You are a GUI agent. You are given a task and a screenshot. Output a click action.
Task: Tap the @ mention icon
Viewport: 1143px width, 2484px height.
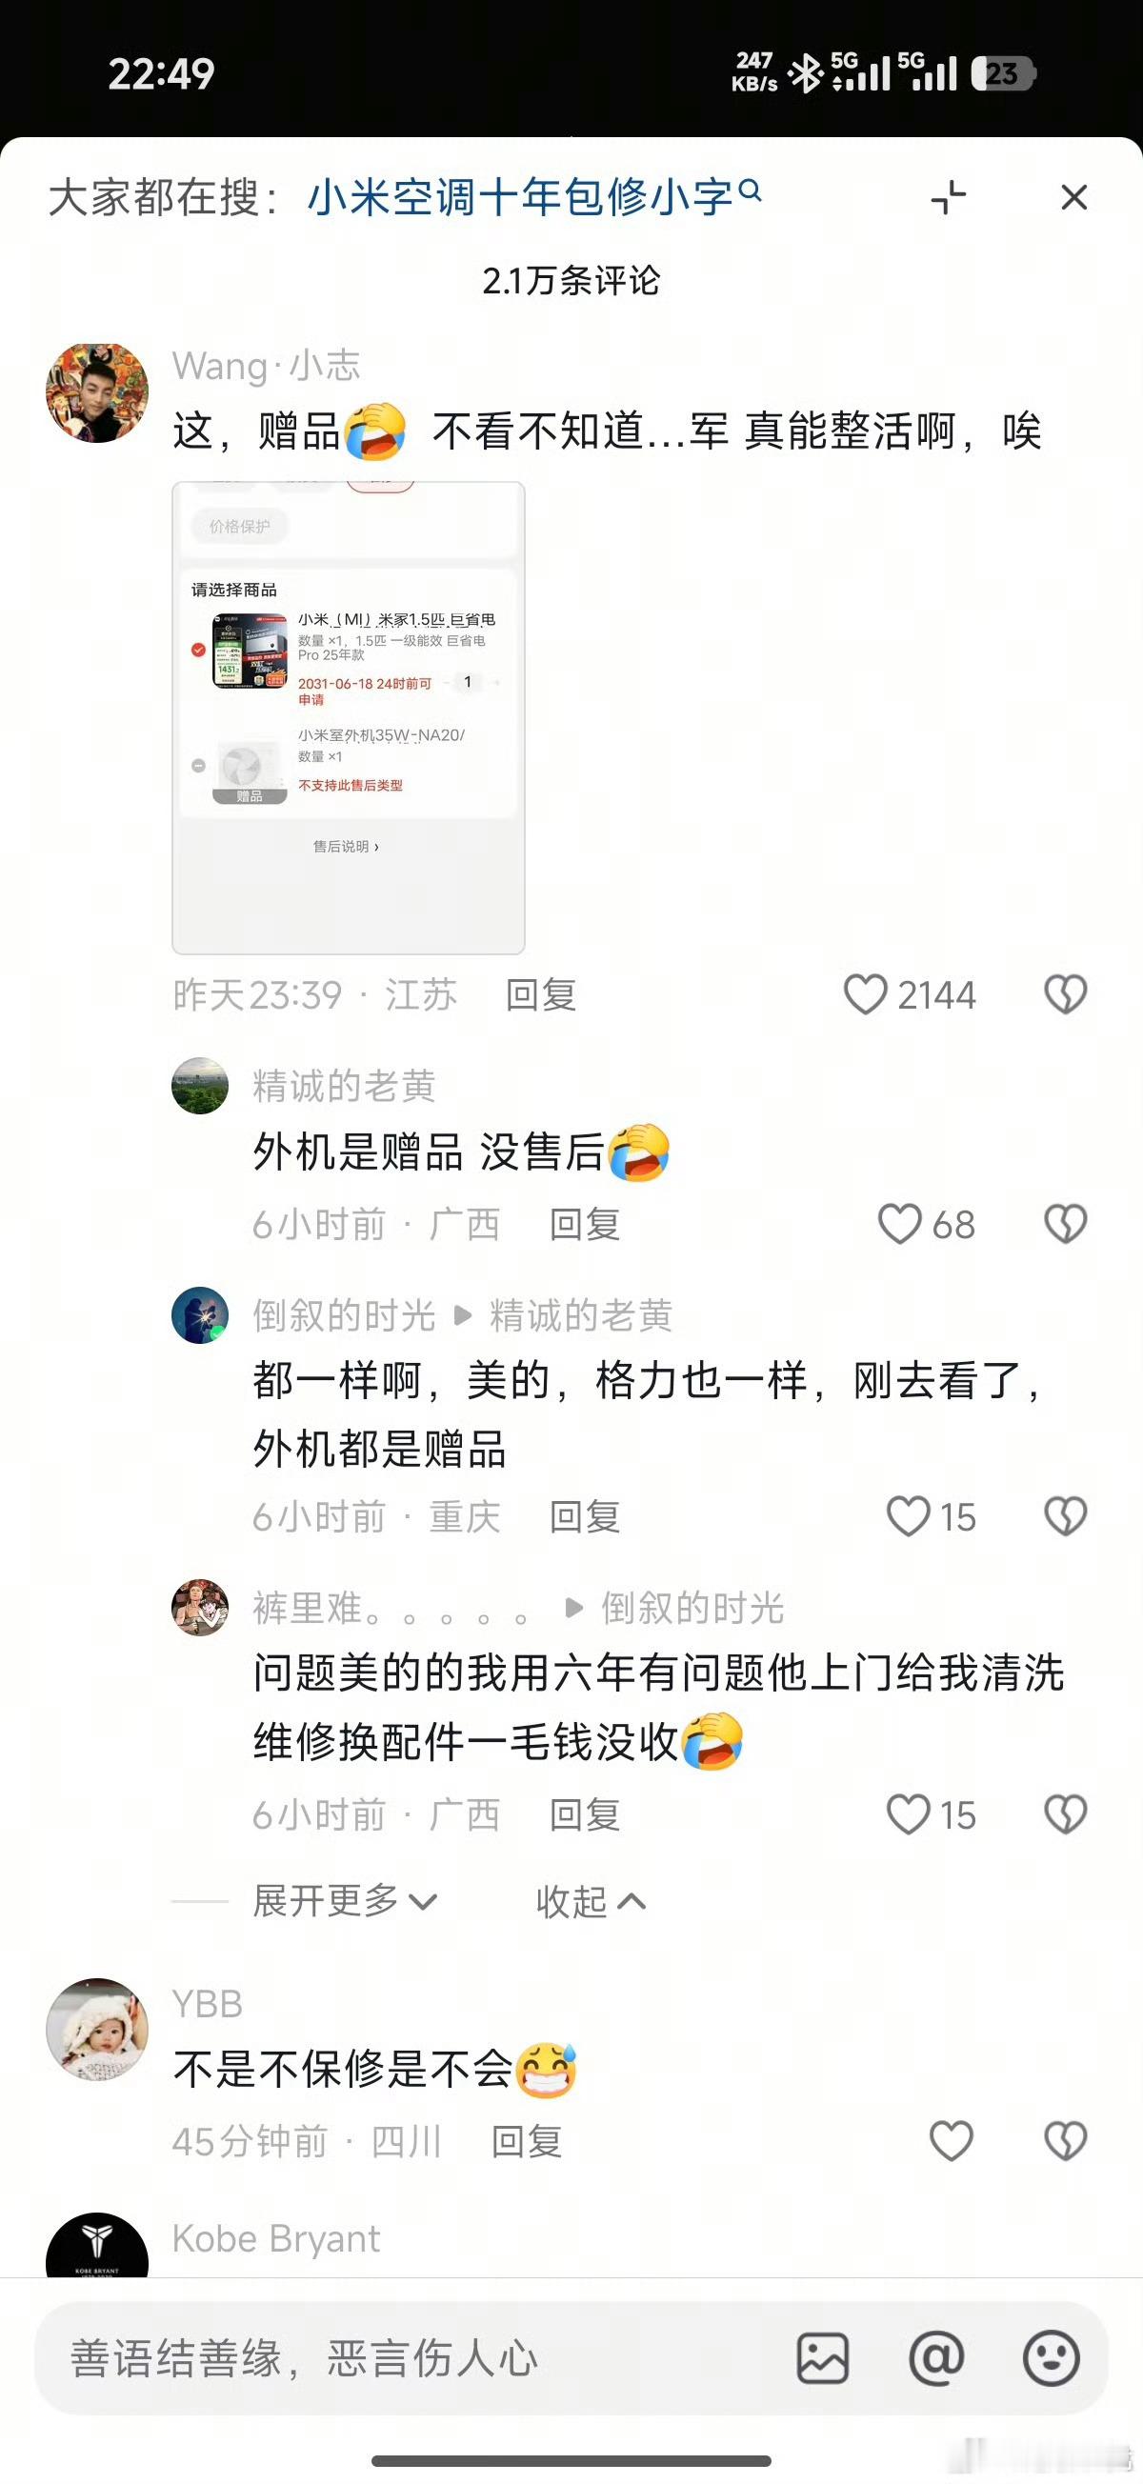[936, 2358]
